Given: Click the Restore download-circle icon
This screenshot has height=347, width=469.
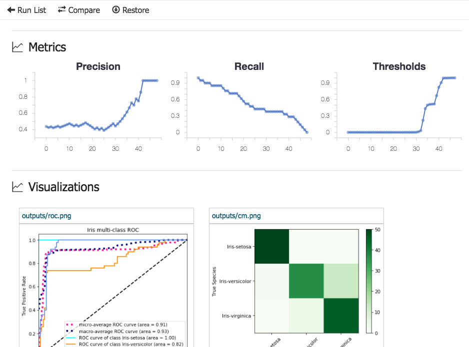Looking at the screenshot, I should click(x=116, y=9).
